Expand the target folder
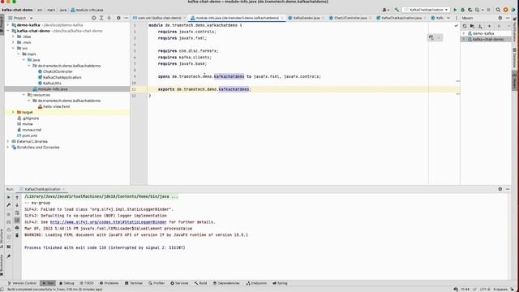 13,112
